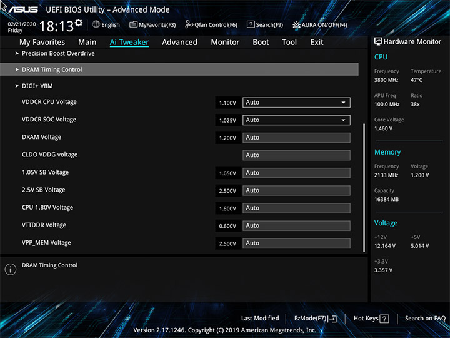
Task: Click the VDDCR SOC Voltage 1.025V value
Action: pos(227,120)
